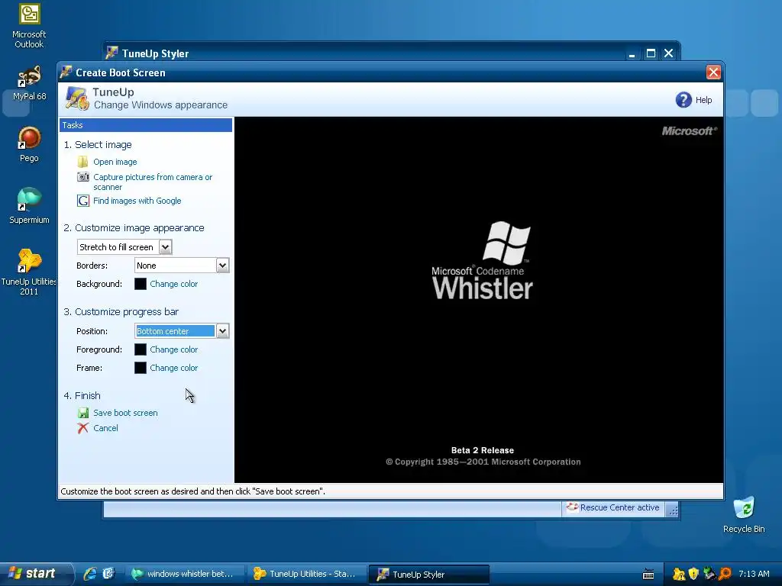The height and width of the screenshot is (586, 782).
Task: Click Change color link for Frame
Action: [173, 368]
